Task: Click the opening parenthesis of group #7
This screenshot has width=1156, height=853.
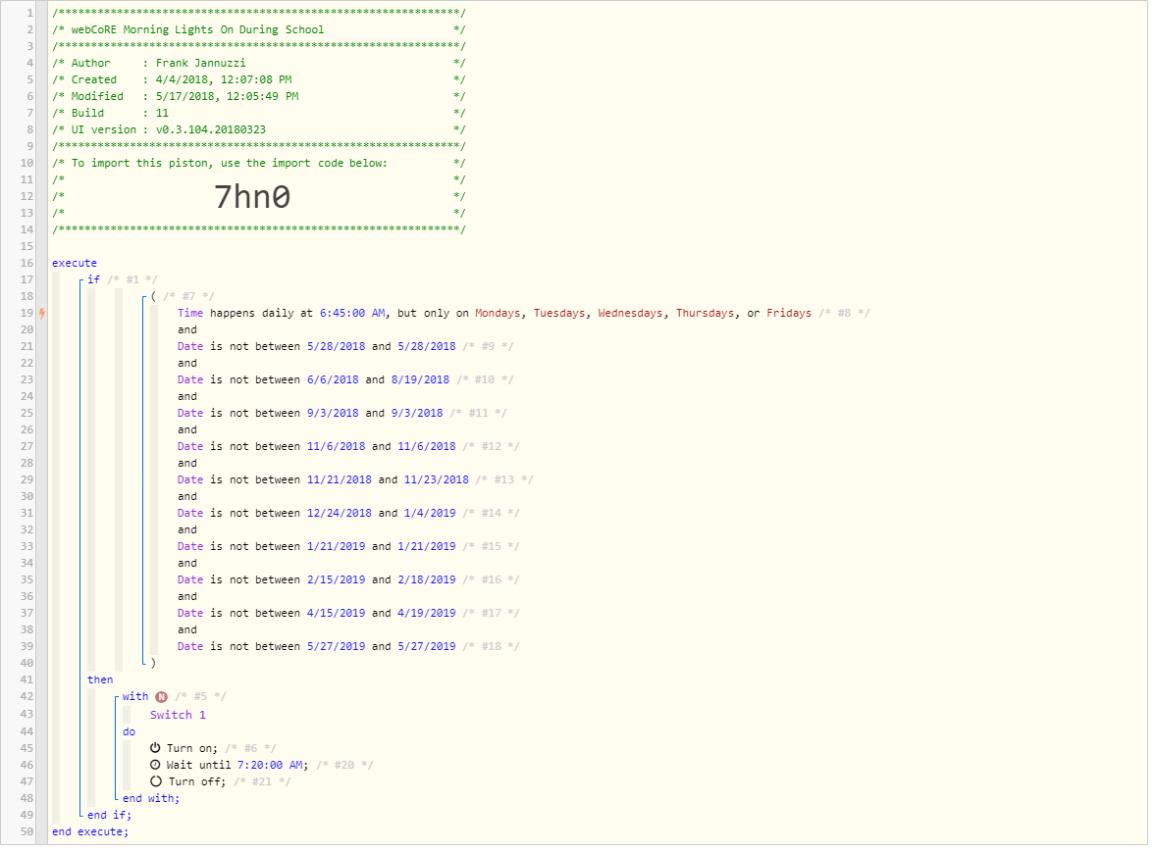Action: point(153,298)
